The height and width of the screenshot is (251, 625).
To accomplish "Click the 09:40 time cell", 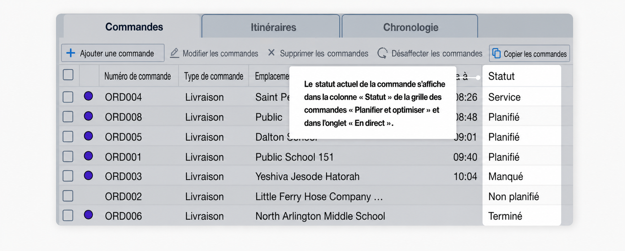I will [465, 157].
